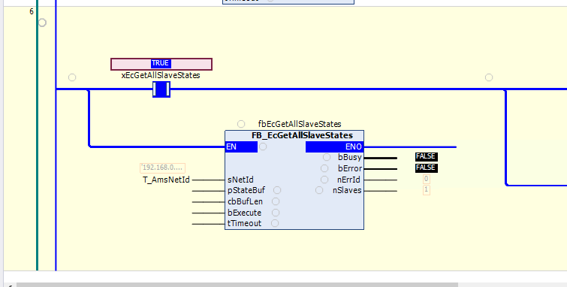Click the circle marker beside cbBufLen
This screenshot has height=287, width=567.
click(276, 201)
